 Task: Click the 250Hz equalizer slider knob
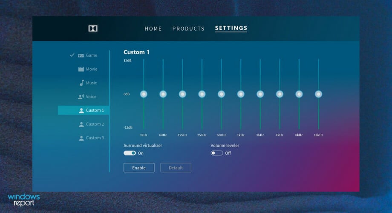pos(202,94)
